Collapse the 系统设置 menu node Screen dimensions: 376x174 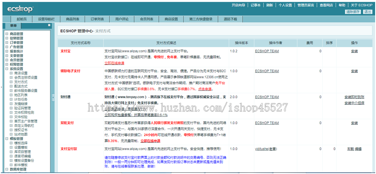[7, 68]
